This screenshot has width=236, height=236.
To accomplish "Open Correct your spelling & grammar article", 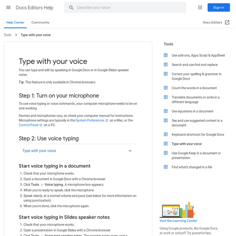I will 196,76.
